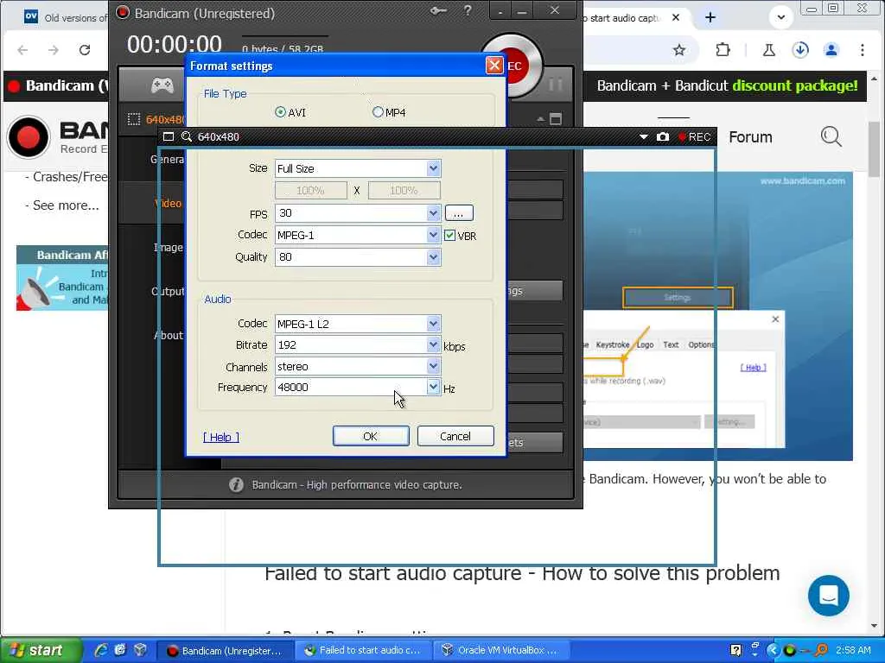Open the browser downloads icon
The width and height of the screenshot is (885, 663).
click(x=800, y=50)
